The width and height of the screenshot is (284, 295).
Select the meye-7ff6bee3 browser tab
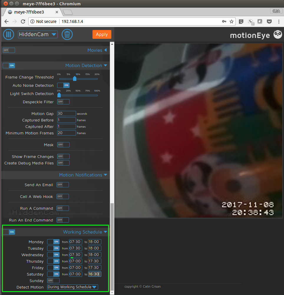pos(32,12)
